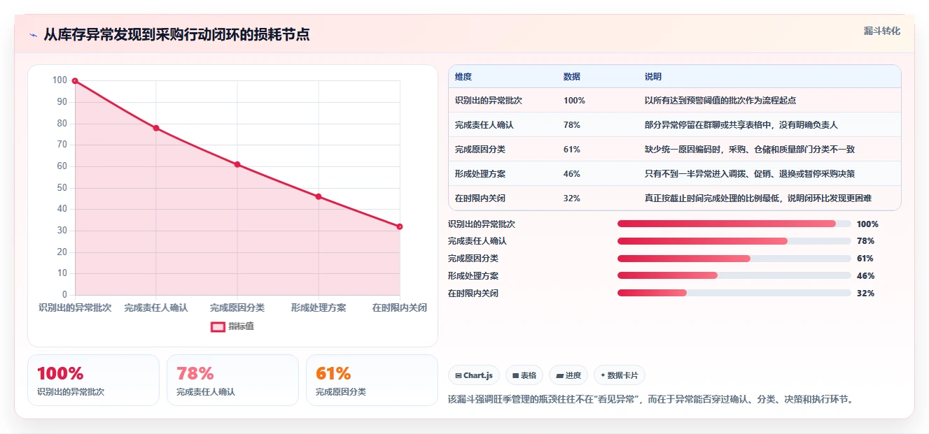Click the chart data point at 完成原因分类
929x434 pixels.
click(237, 164)
